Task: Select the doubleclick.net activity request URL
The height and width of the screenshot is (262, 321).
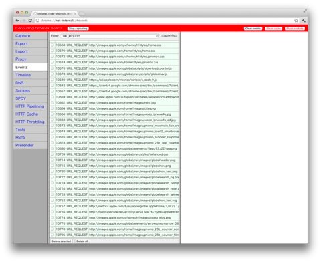Action: (134, 212)
